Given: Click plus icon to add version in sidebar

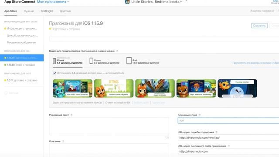Looking at the screenshot, I should click(x=6, y=93).
